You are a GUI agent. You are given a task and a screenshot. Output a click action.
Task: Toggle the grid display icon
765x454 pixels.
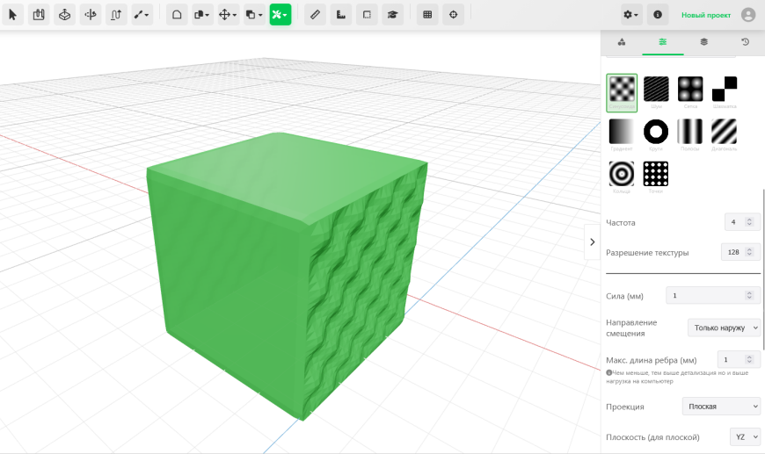427,15
